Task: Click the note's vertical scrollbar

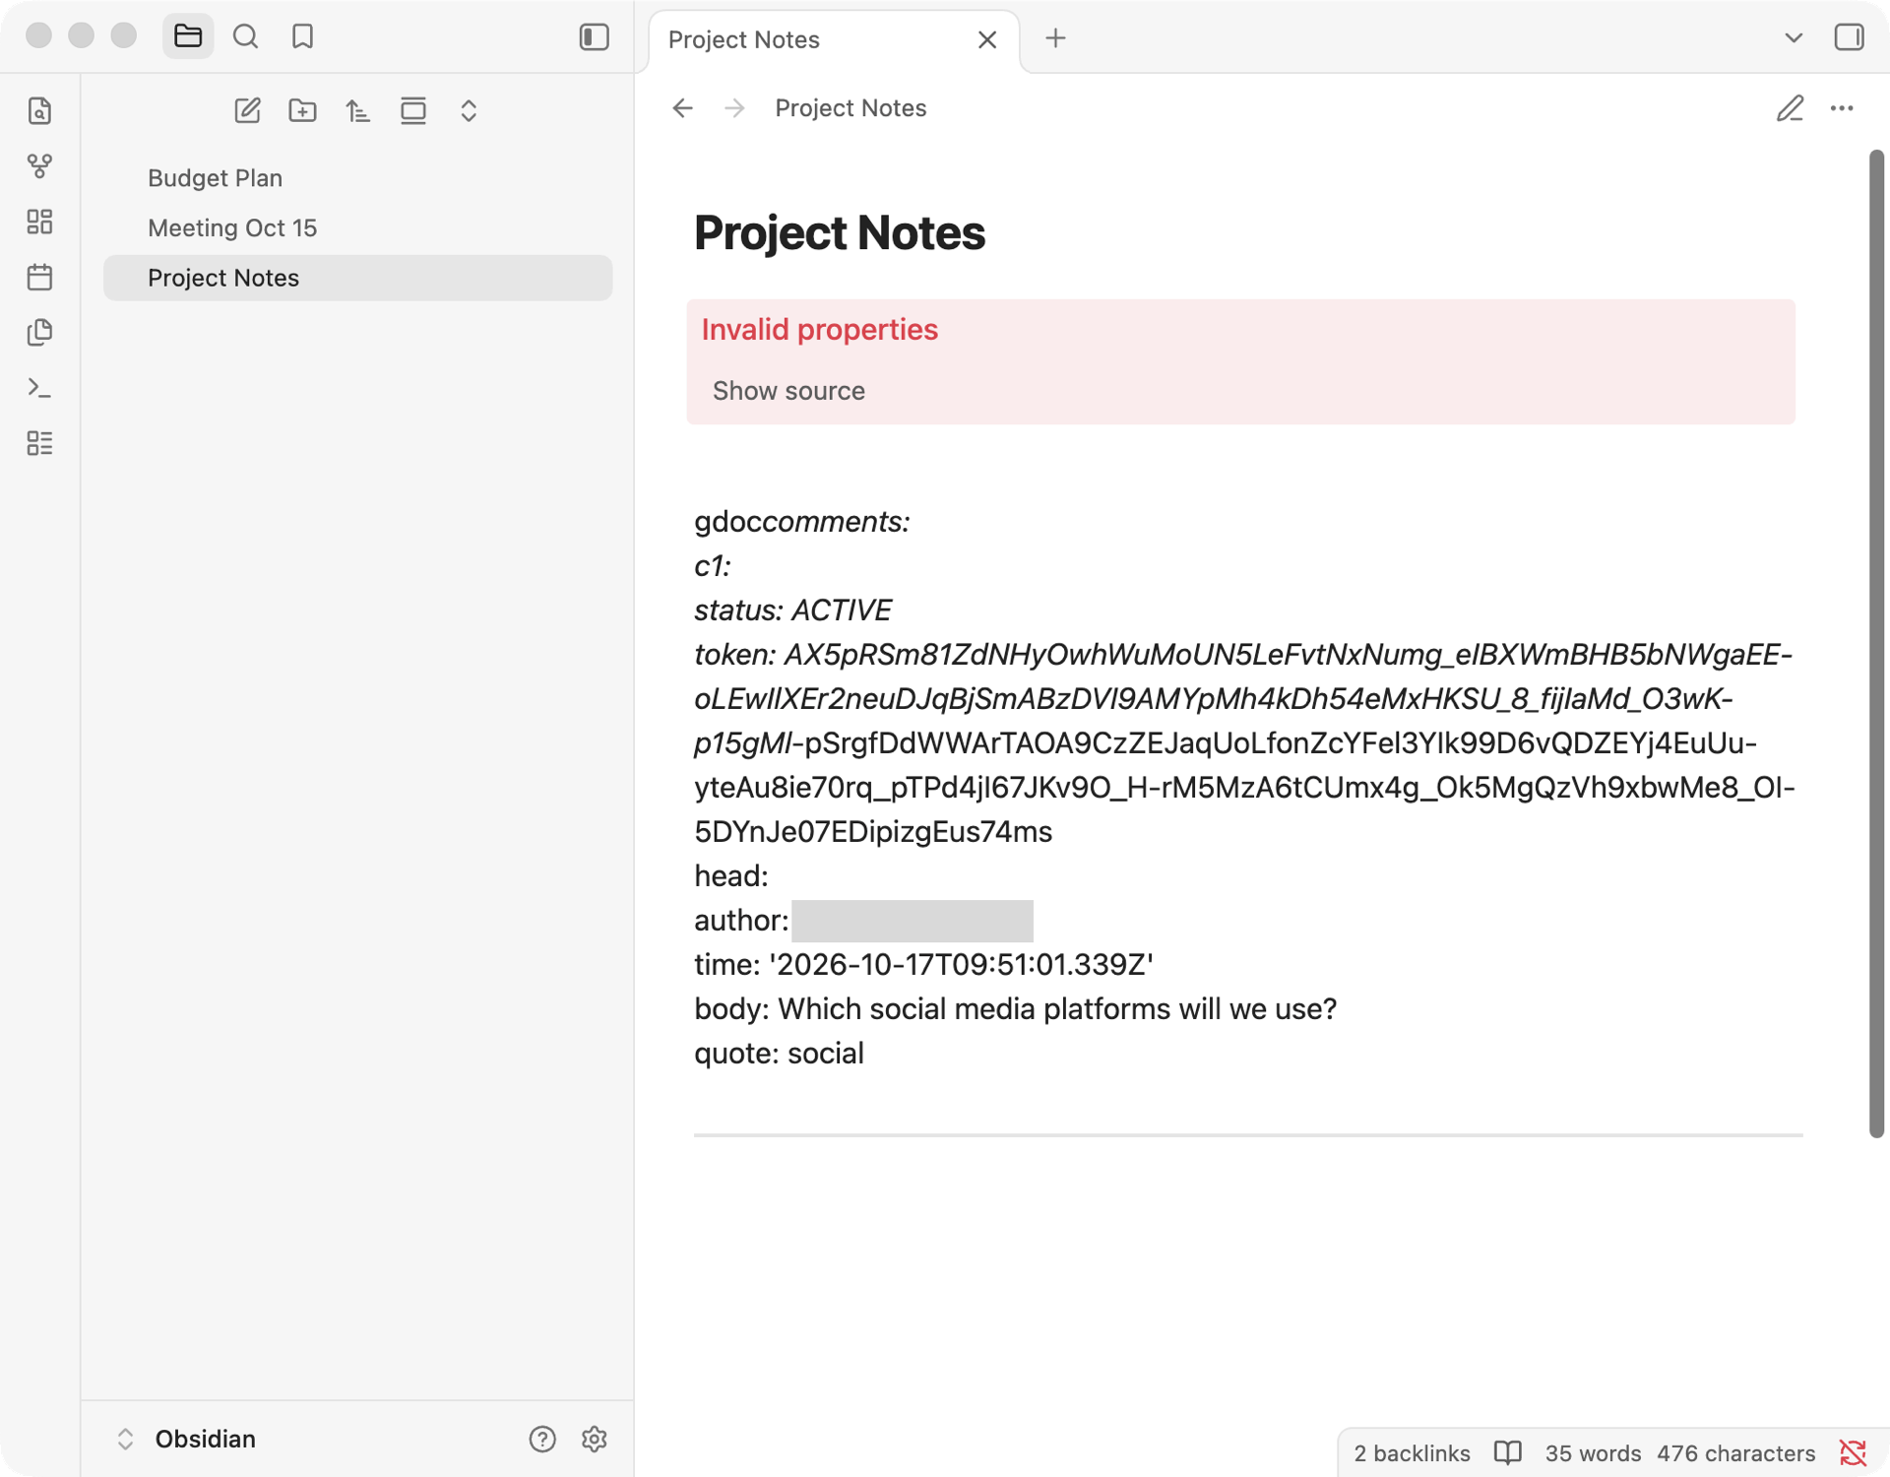Action: 1876,644
